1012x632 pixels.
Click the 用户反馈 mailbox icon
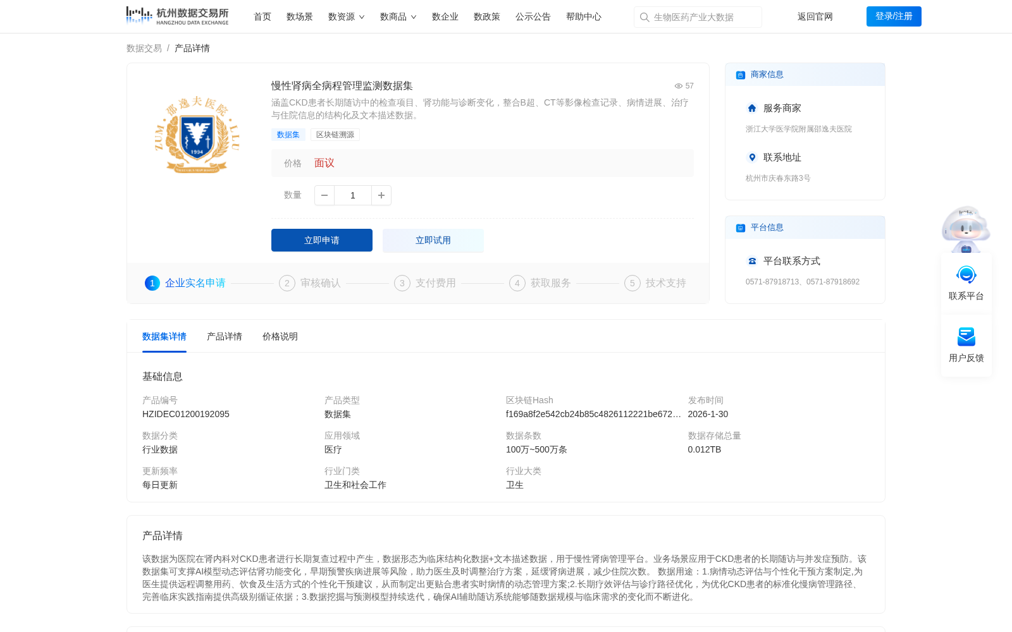pos(966,337)
